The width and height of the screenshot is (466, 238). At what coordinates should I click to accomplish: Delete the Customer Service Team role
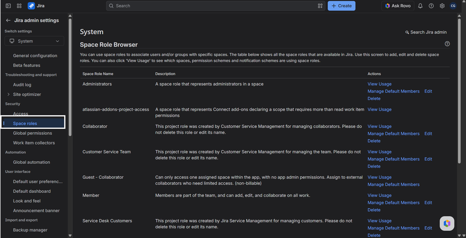coord(374,166)
